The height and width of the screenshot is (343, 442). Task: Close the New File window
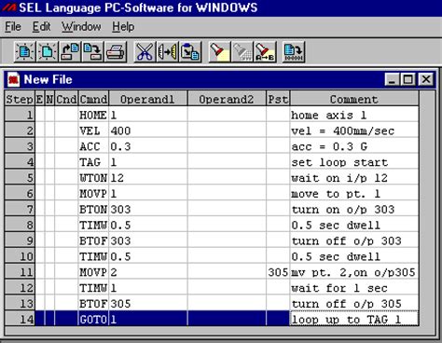[x=426, y=79]
